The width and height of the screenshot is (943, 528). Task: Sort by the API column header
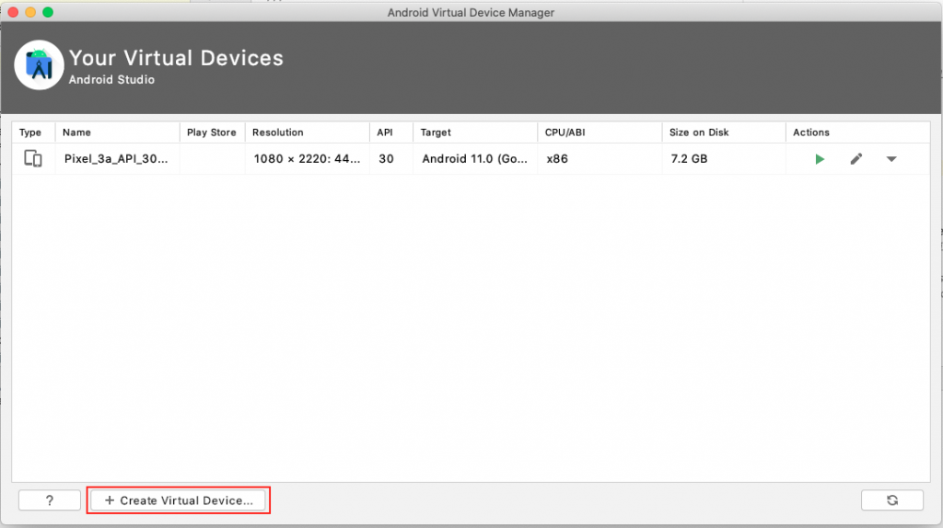point(391,132)
